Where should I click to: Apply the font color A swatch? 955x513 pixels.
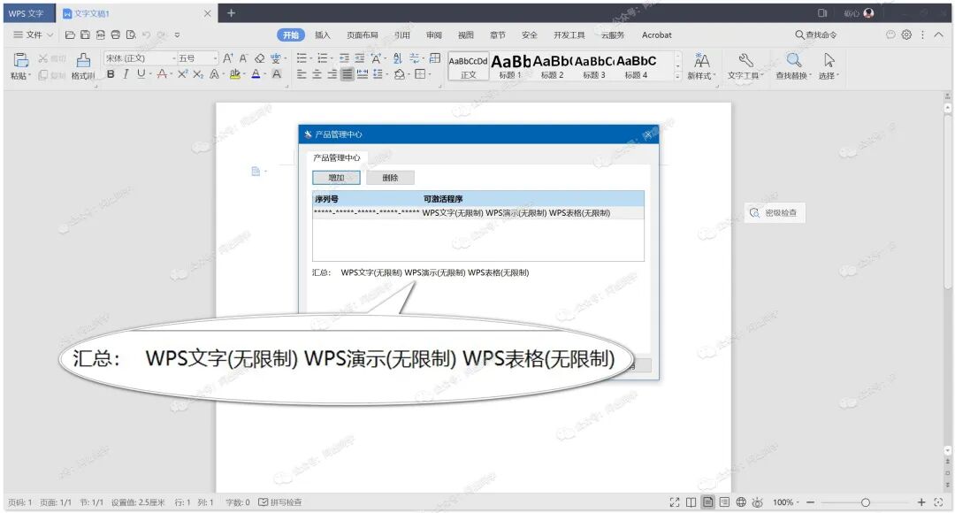pyautogui.click(x=256, y=73)
